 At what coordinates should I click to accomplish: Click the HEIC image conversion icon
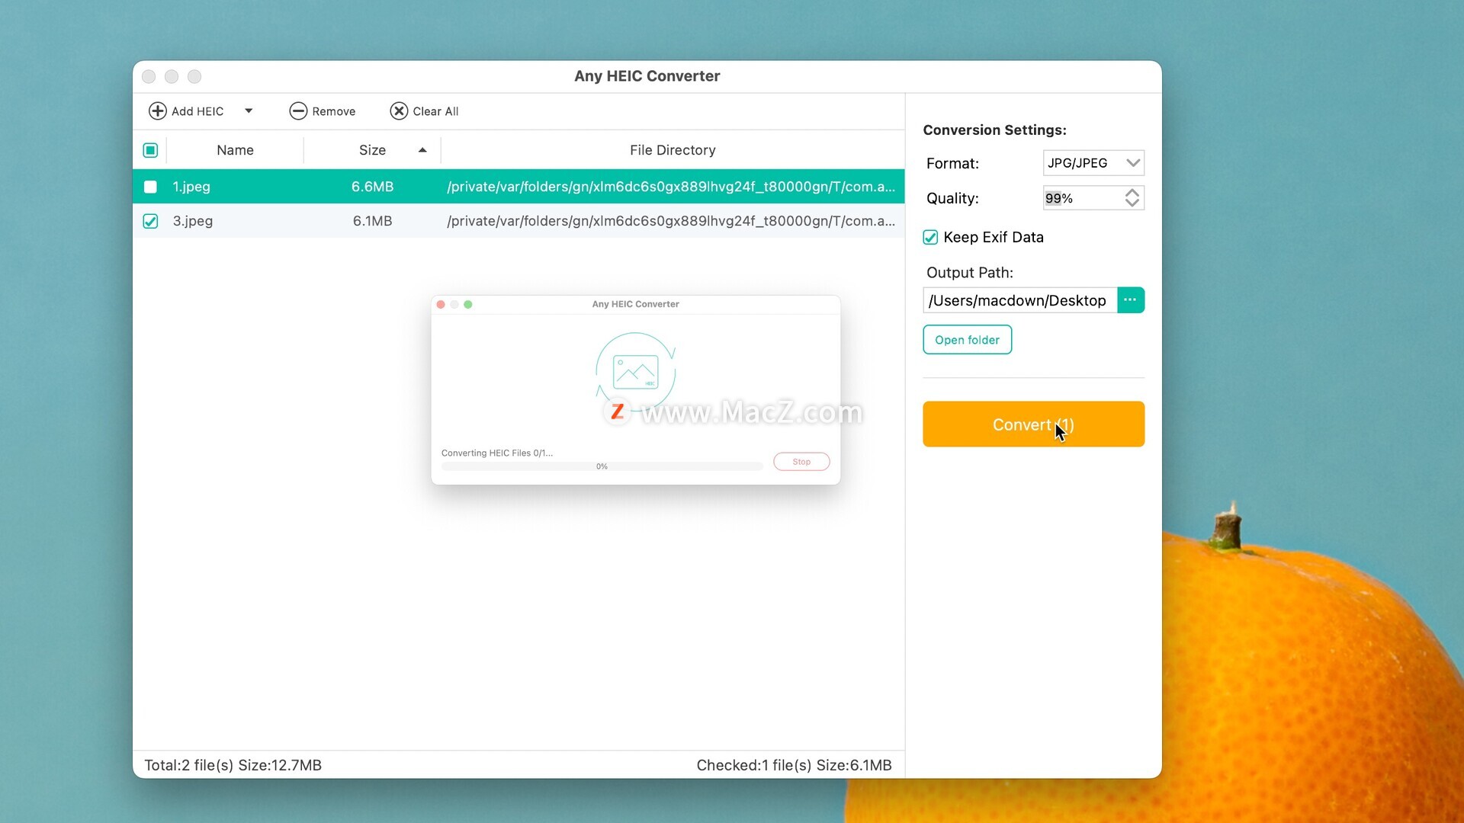pyautogui.click(x=635, y=372)
